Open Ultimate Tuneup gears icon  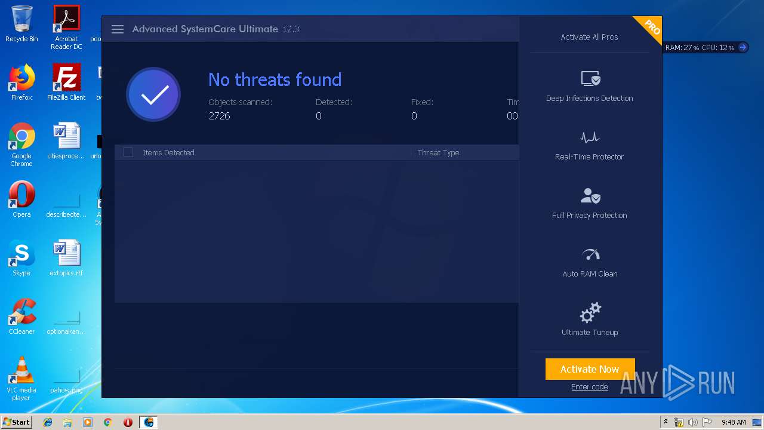click(590, 313)
